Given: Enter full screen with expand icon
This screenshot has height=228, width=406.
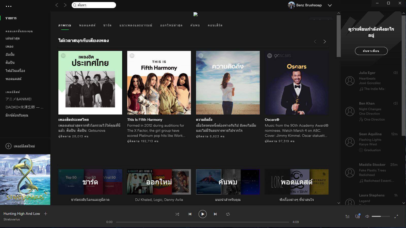Looking at the screenshot, I should point(396,216).
